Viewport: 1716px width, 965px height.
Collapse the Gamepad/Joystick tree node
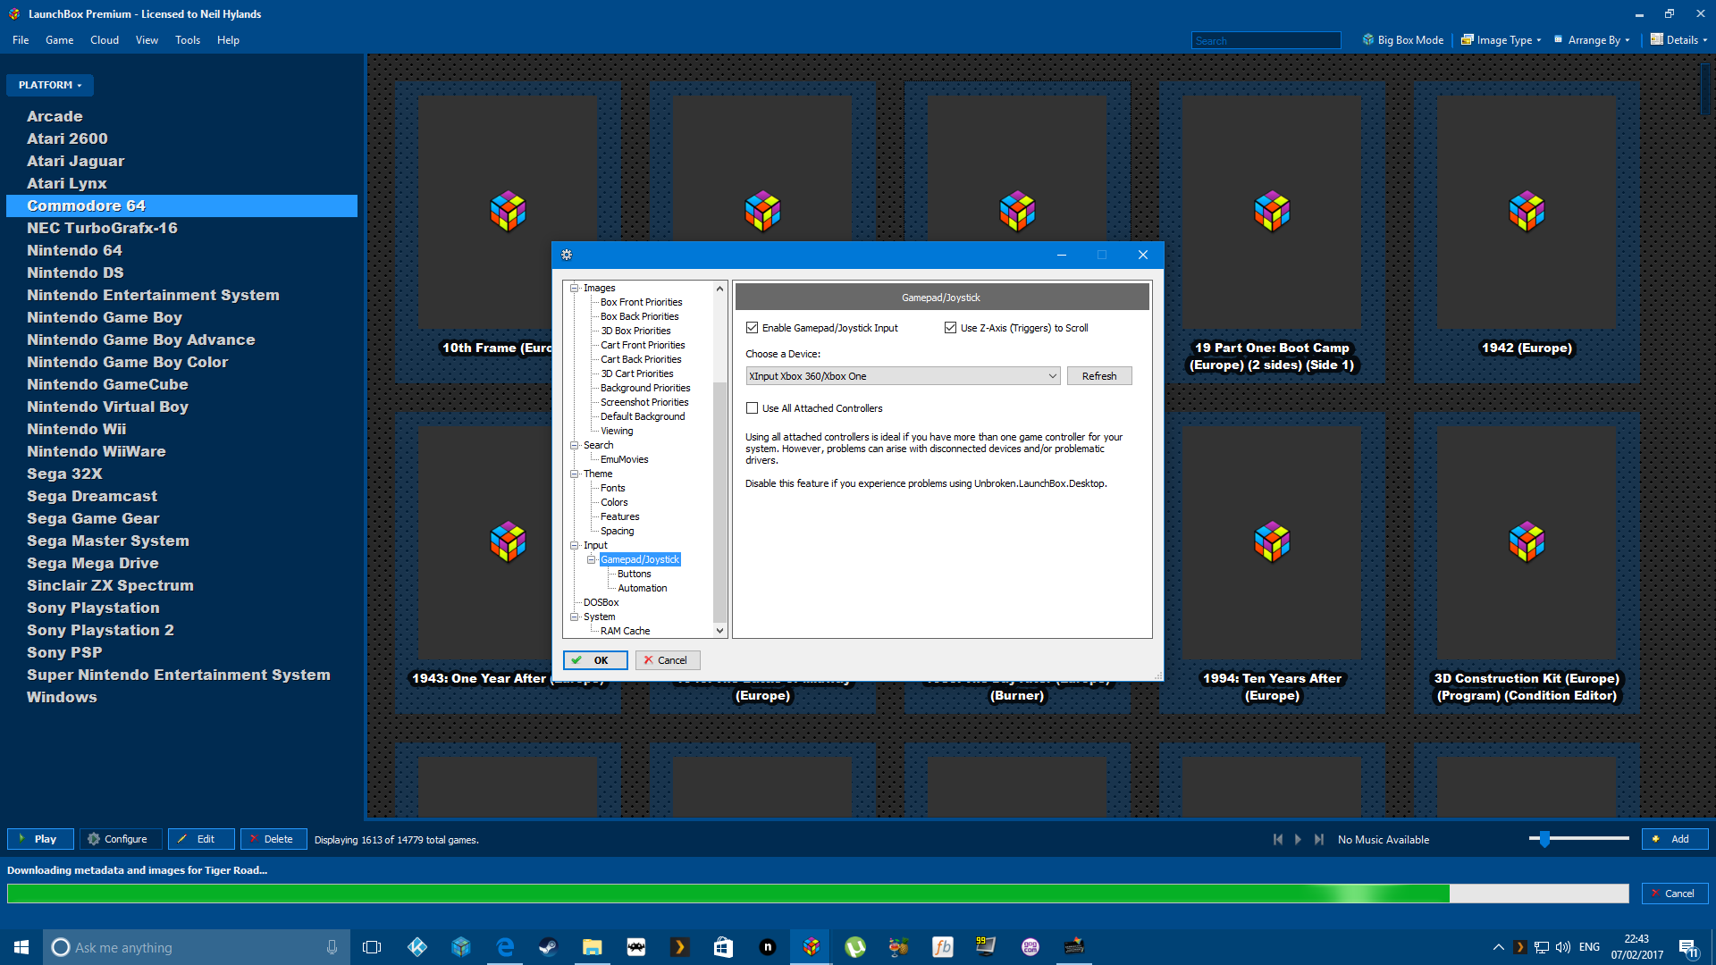click(x=592, y=559)
